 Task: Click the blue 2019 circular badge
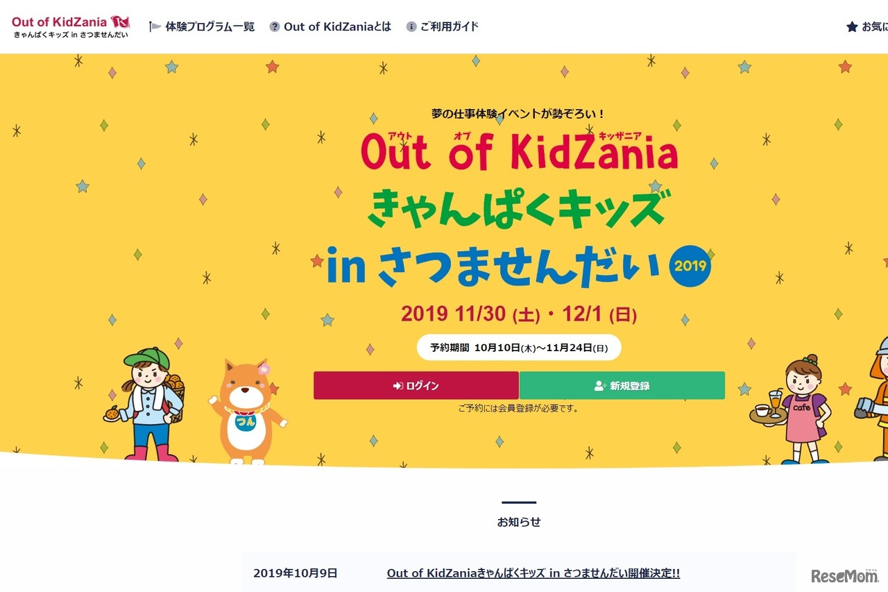[x=691, y=266]
